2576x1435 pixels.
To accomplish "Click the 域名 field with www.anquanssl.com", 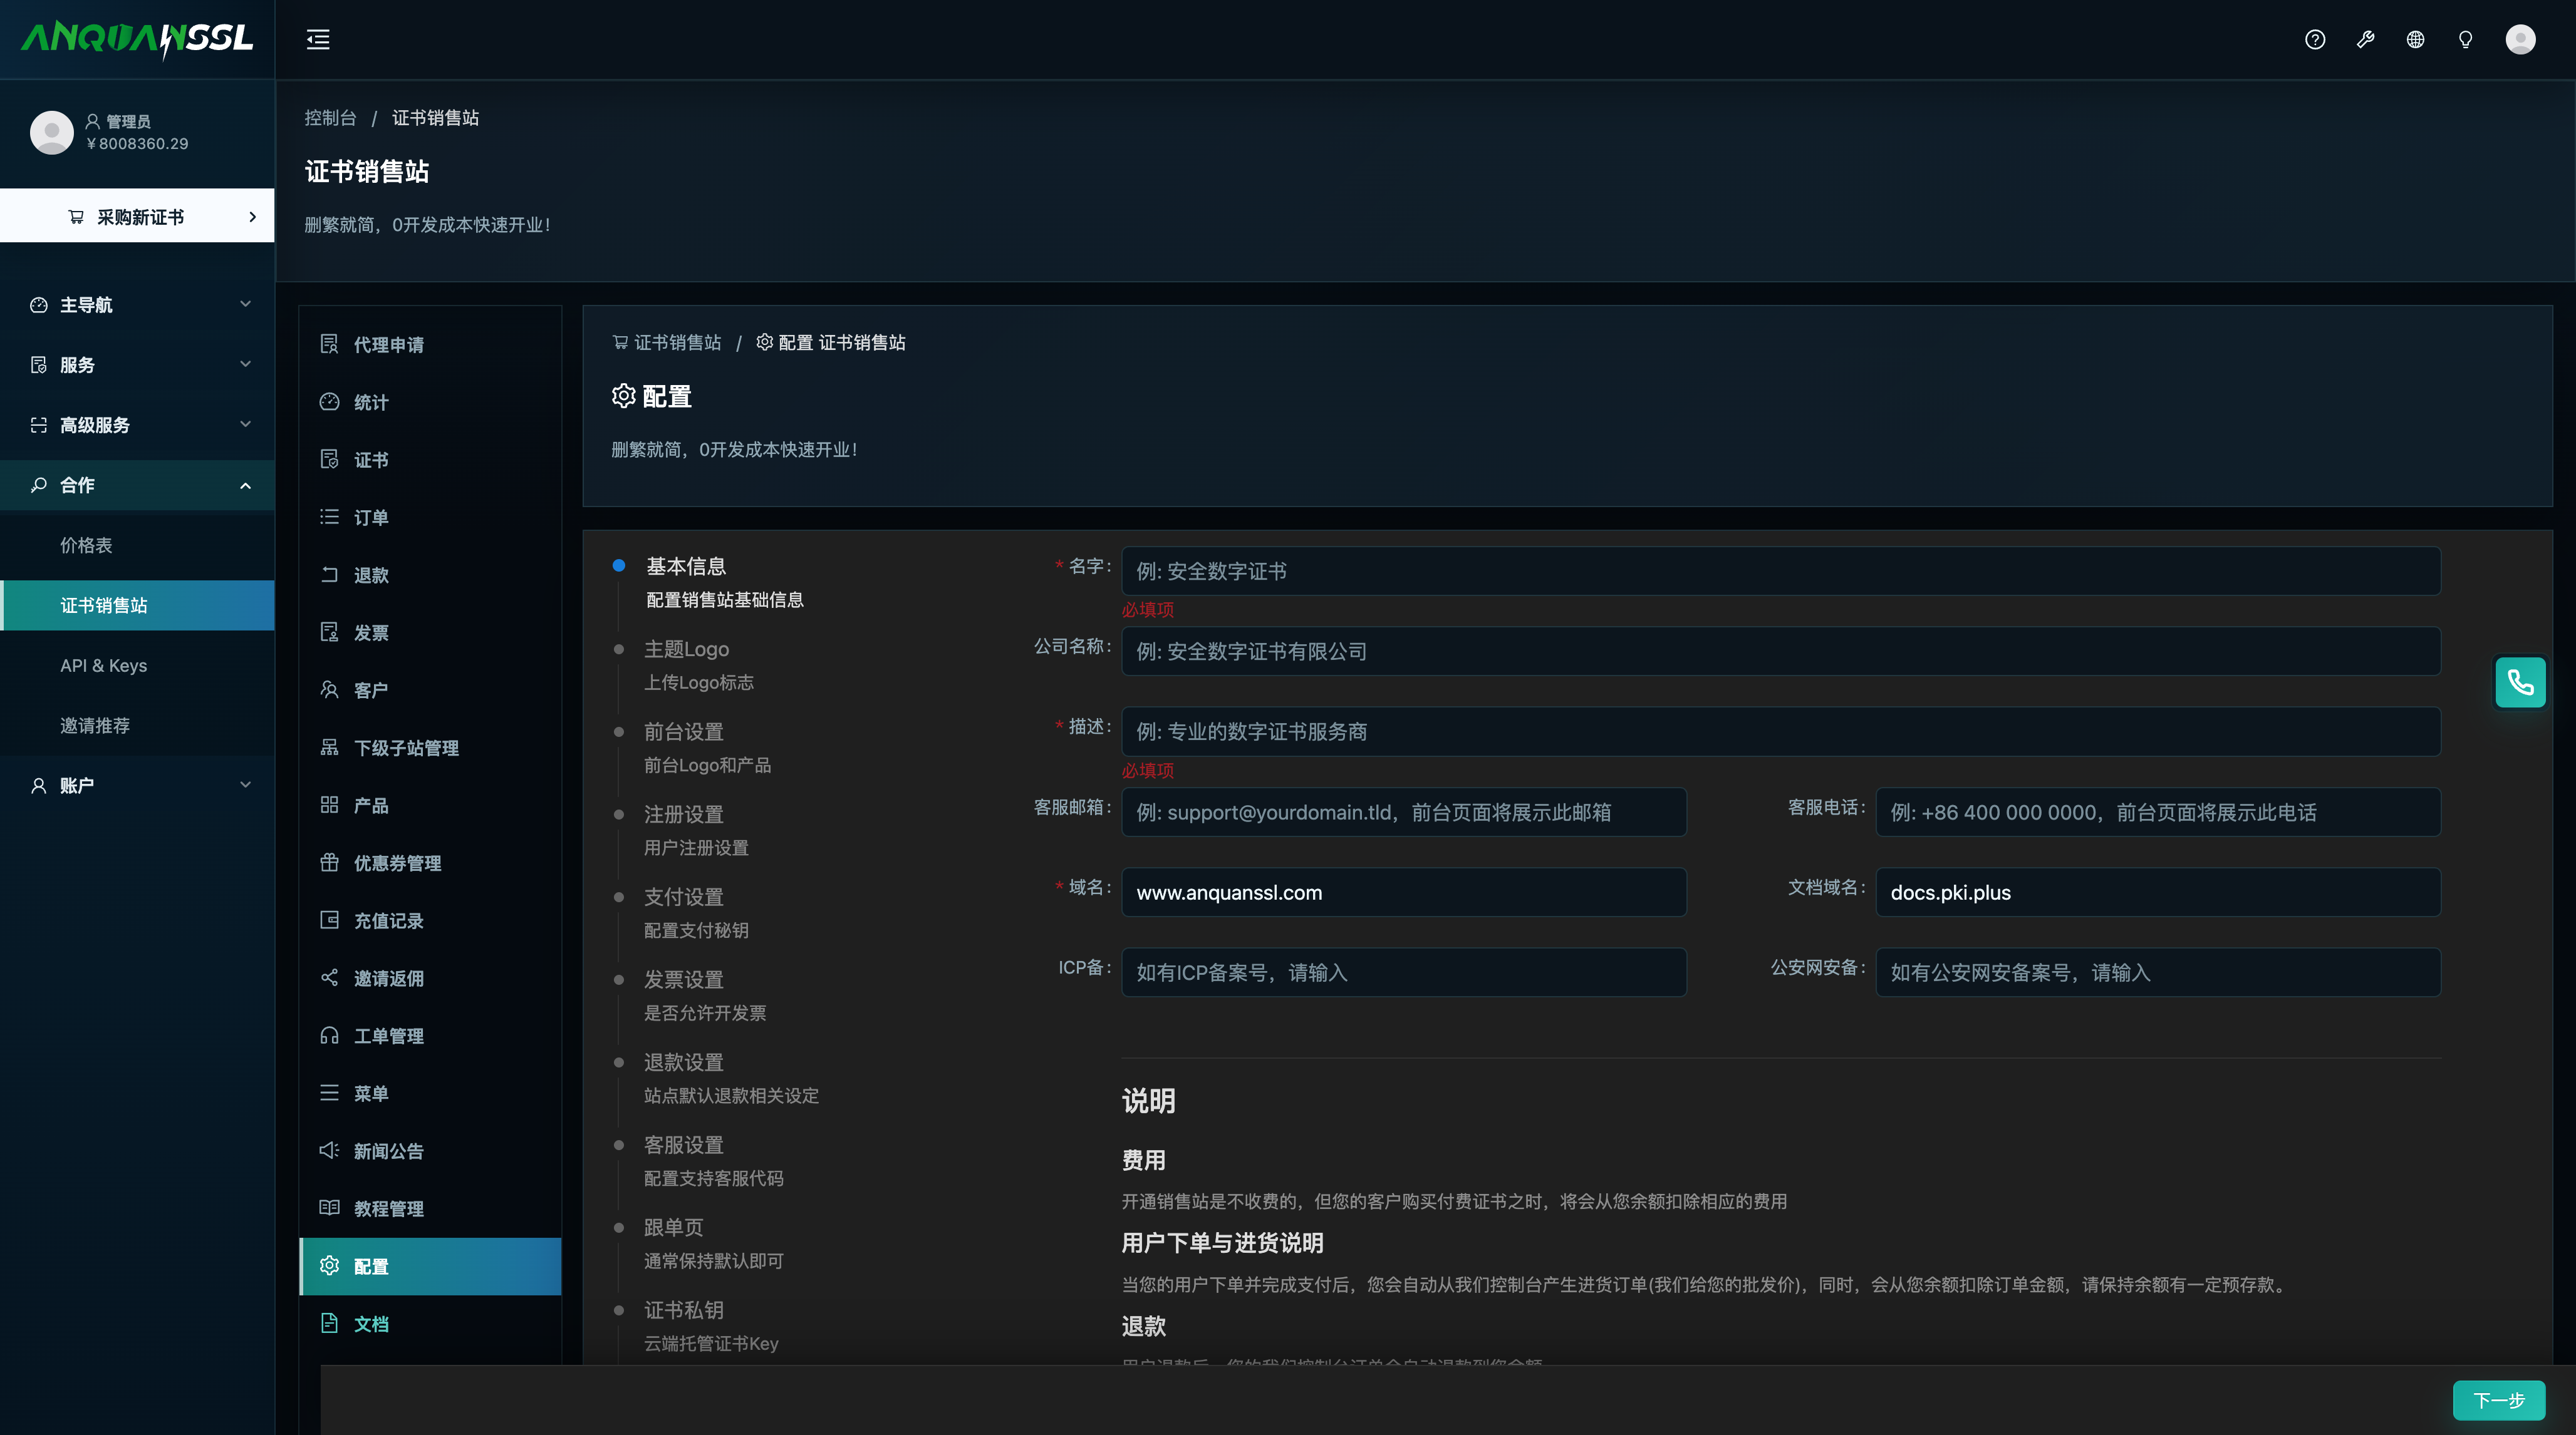I will (x=1404, y=892).
